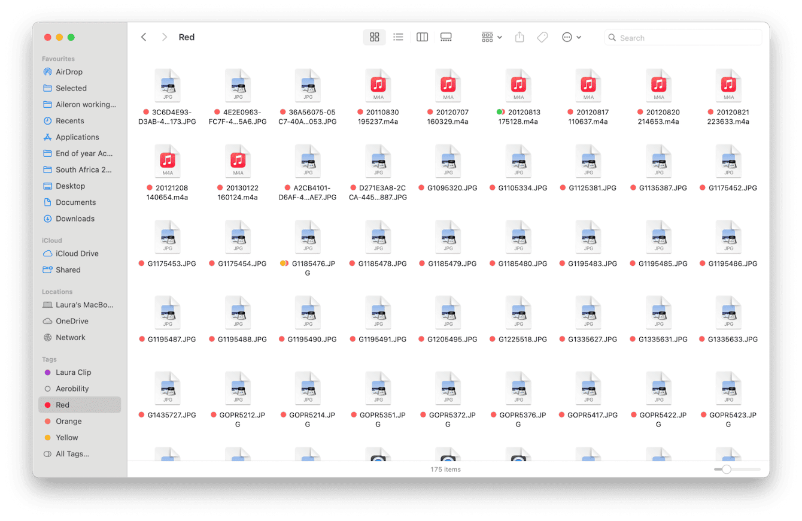This screenshot has width=802, height=521.
Task: Open the Share icon in the toolbar
Action: 519,37
